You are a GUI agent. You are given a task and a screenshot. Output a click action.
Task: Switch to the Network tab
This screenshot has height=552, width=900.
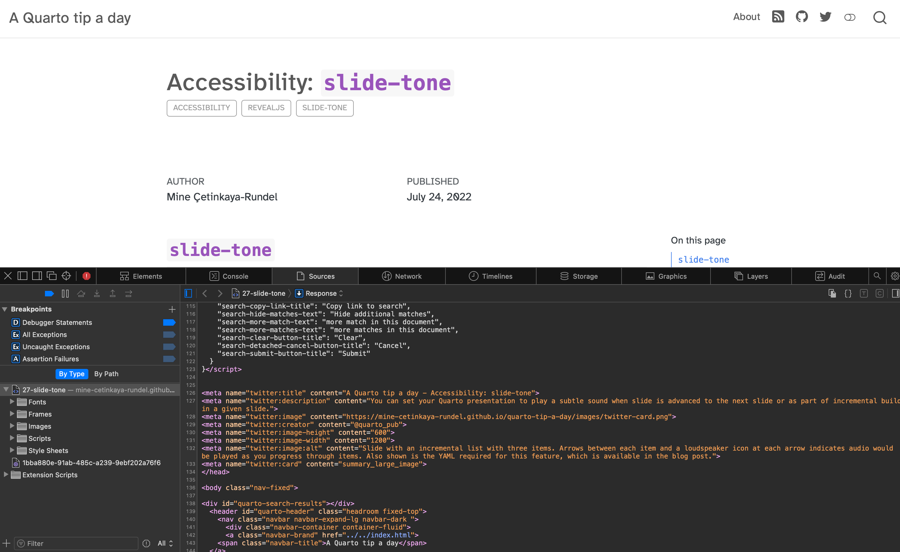pyautogui.click(x=402, y=276)
